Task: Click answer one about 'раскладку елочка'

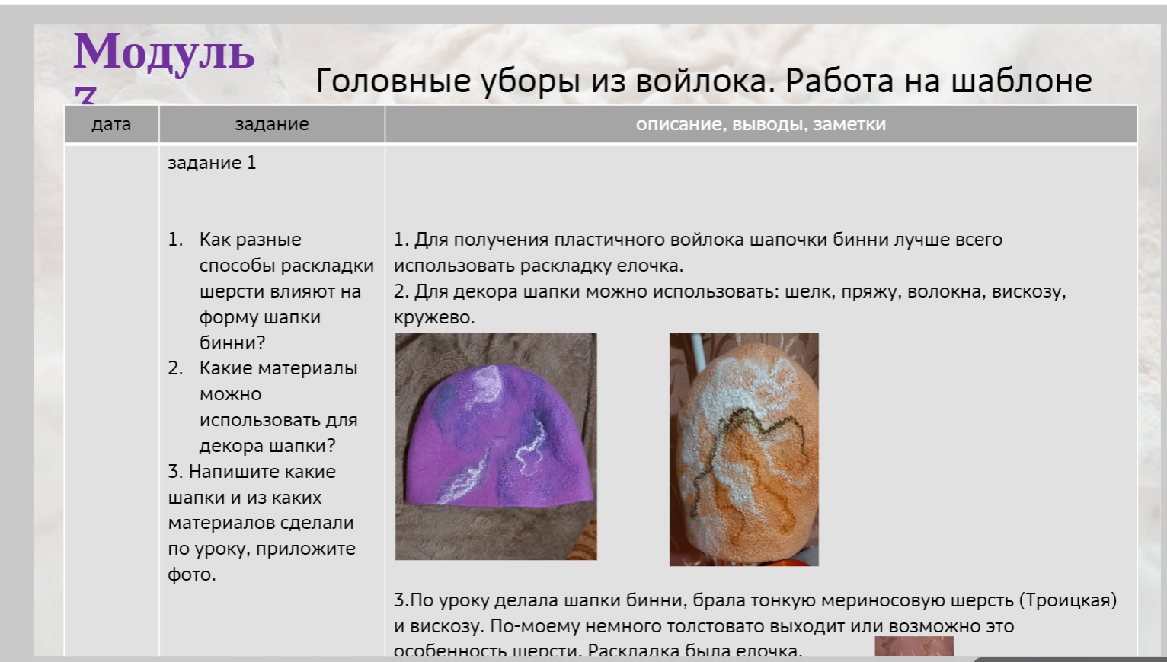Action: coord(697,252)
